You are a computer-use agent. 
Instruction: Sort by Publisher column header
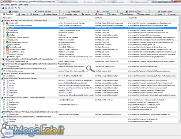[x=99, y=18]
